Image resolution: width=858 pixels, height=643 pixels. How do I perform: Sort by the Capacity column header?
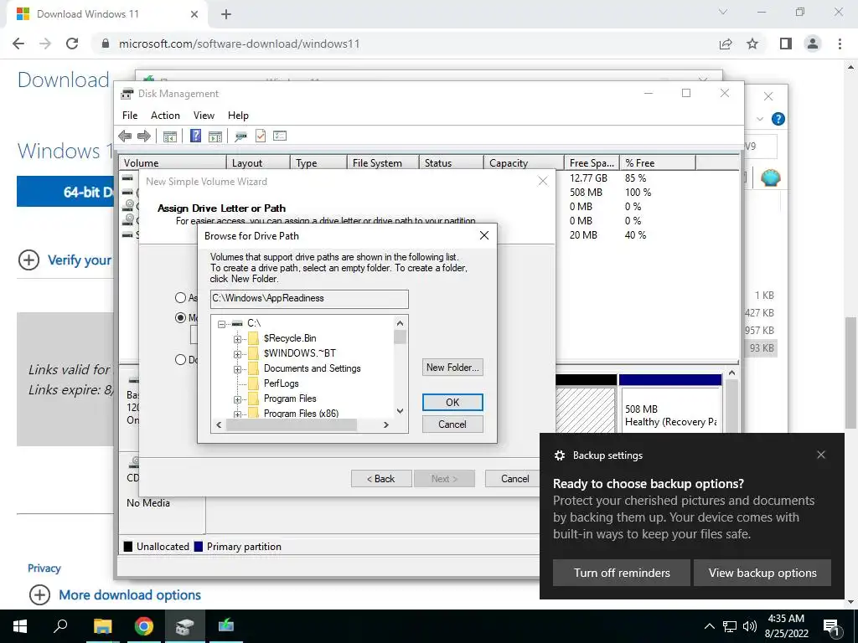523,163
